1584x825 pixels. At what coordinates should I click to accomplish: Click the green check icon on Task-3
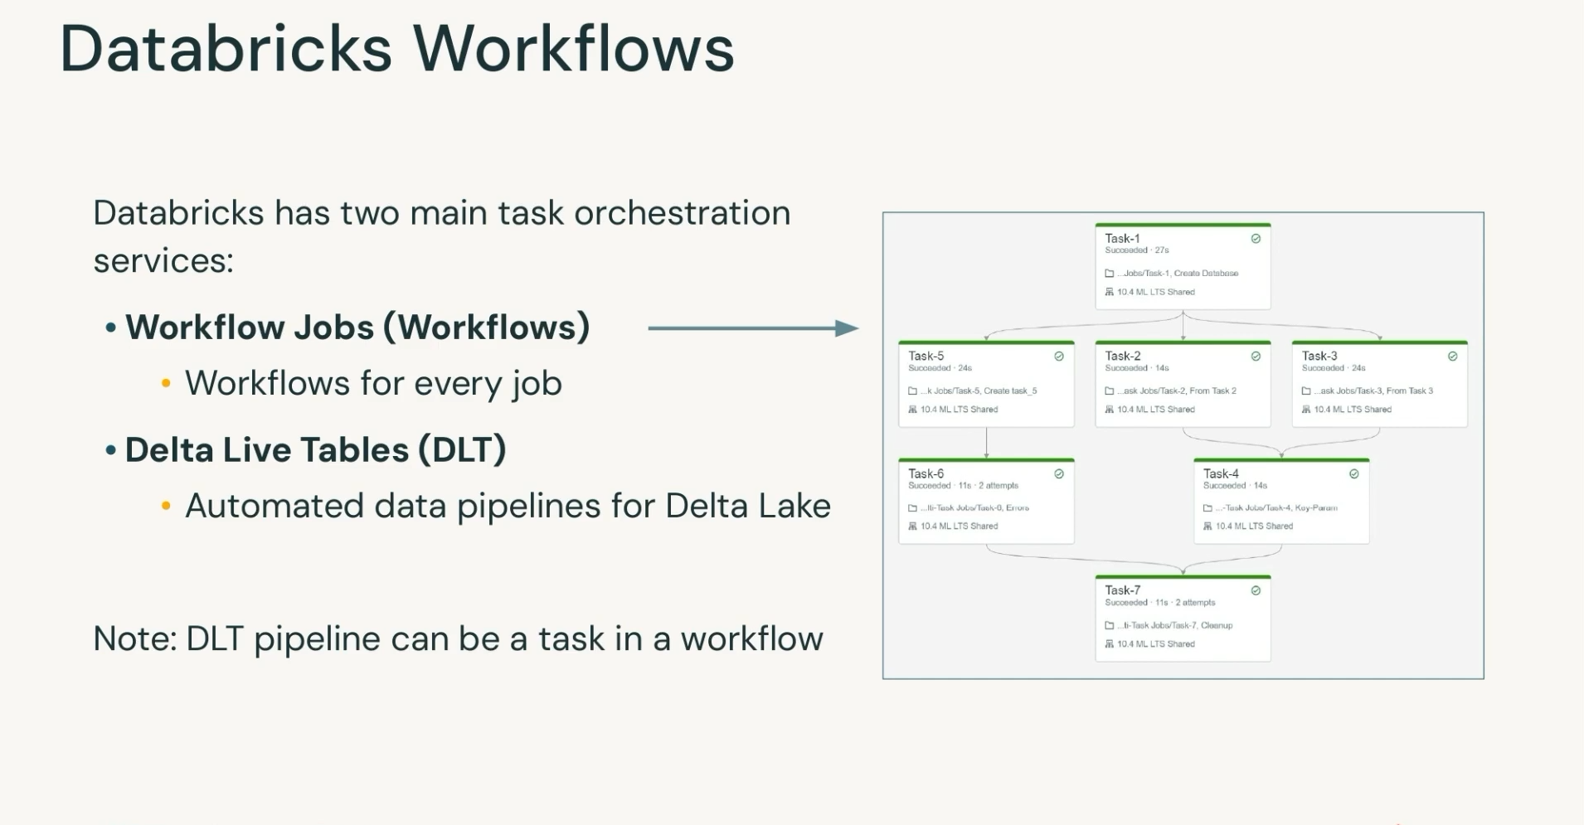tap(1452, 357)
